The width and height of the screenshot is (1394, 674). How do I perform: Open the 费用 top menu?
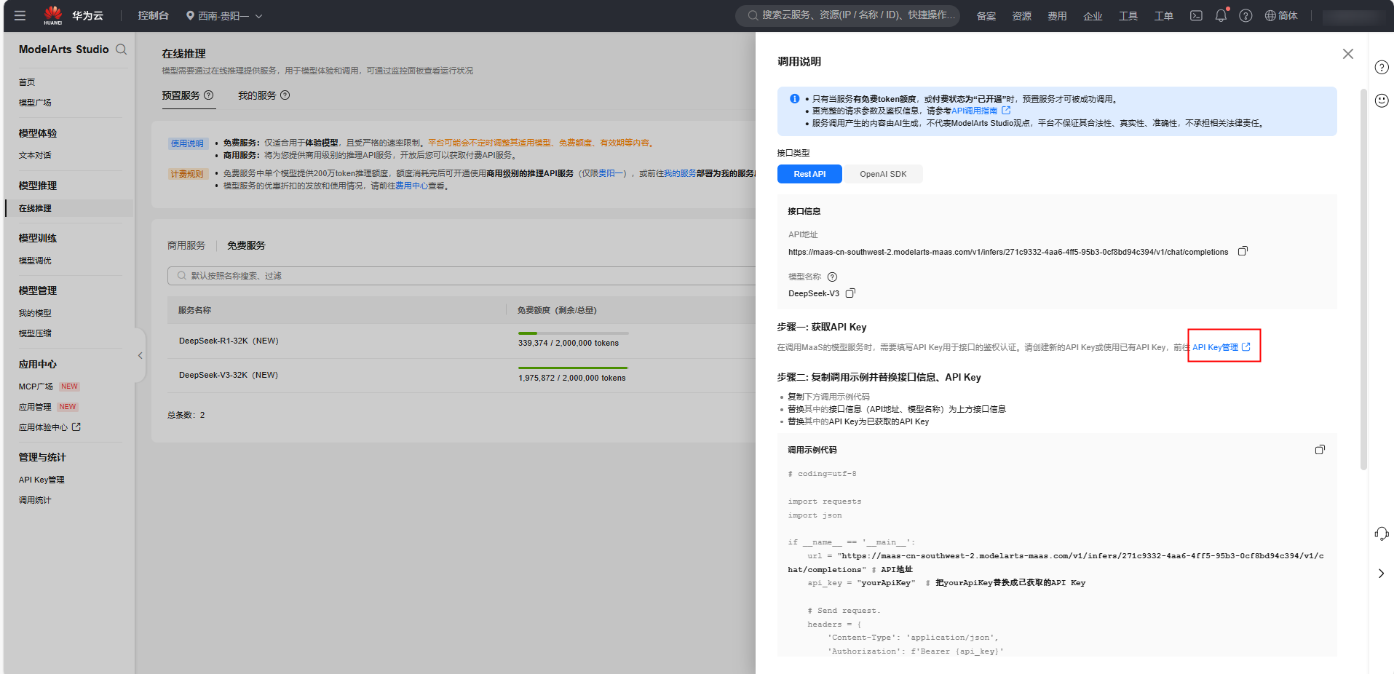(x=1057, y=15)
